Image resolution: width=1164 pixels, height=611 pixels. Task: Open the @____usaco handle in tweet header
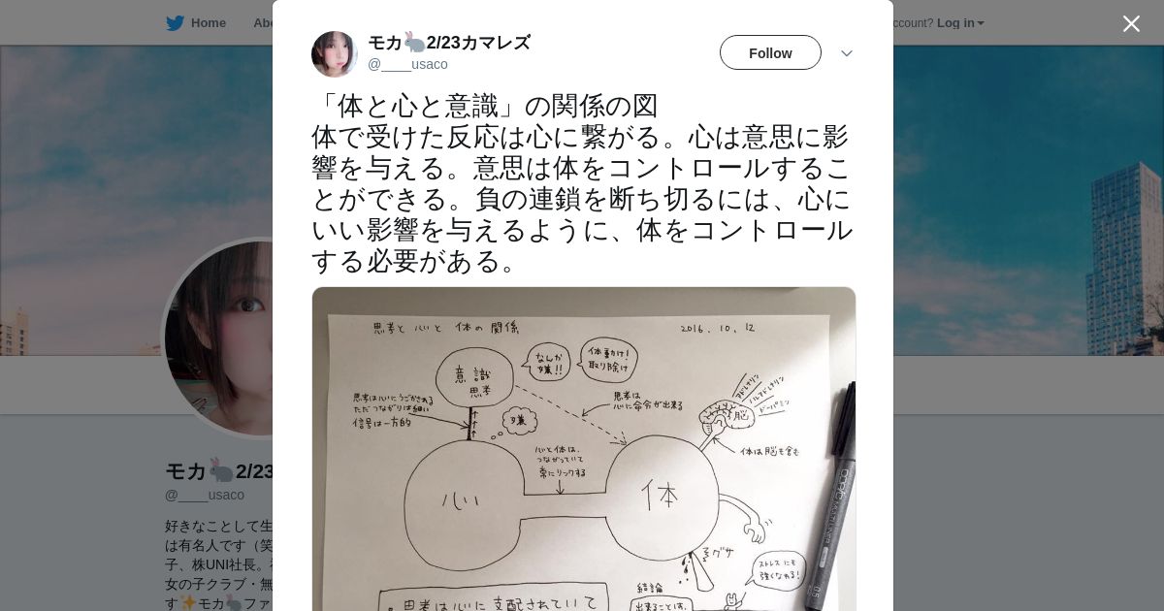pos(407,64)
